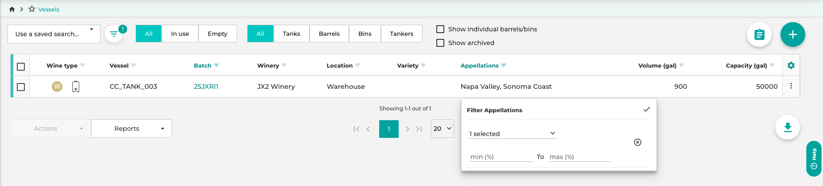Viewport: 823px width, 186px height.
Task: Go to the first page
Action: pos(356,129)
